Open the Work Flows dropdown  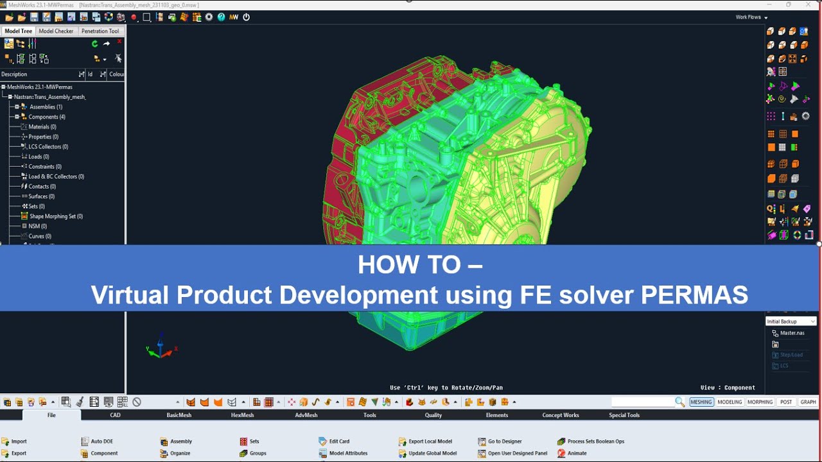751,17
